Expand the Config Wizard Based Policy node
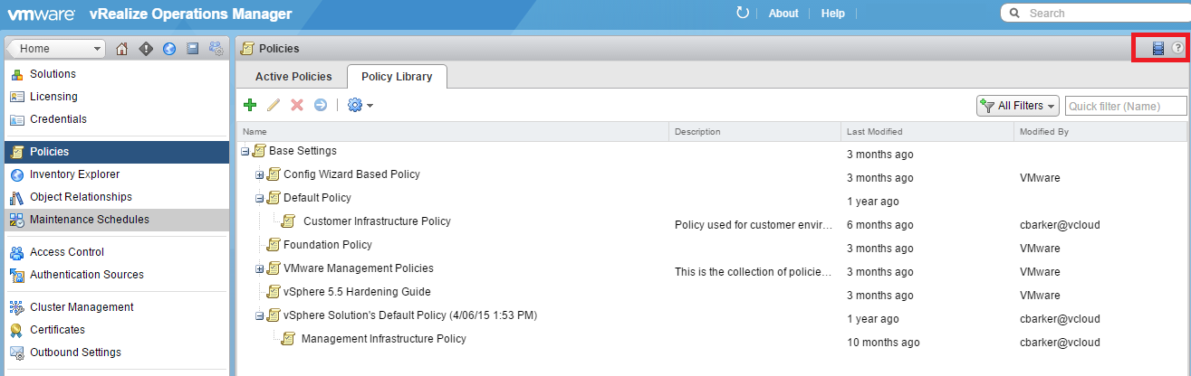 pyautogui.click(x=260, y=174)
